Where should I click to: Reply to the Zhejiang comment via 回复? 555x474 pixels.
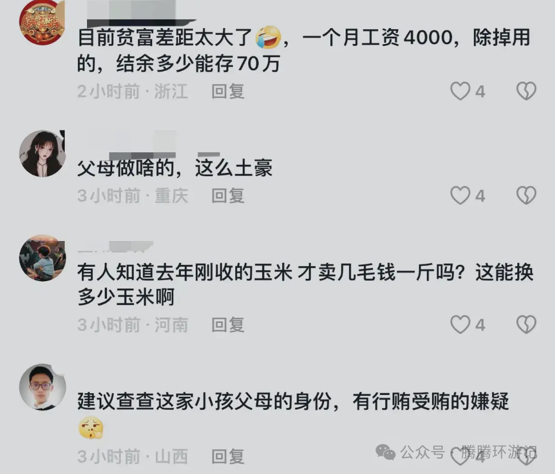click(x=228, y=92)
